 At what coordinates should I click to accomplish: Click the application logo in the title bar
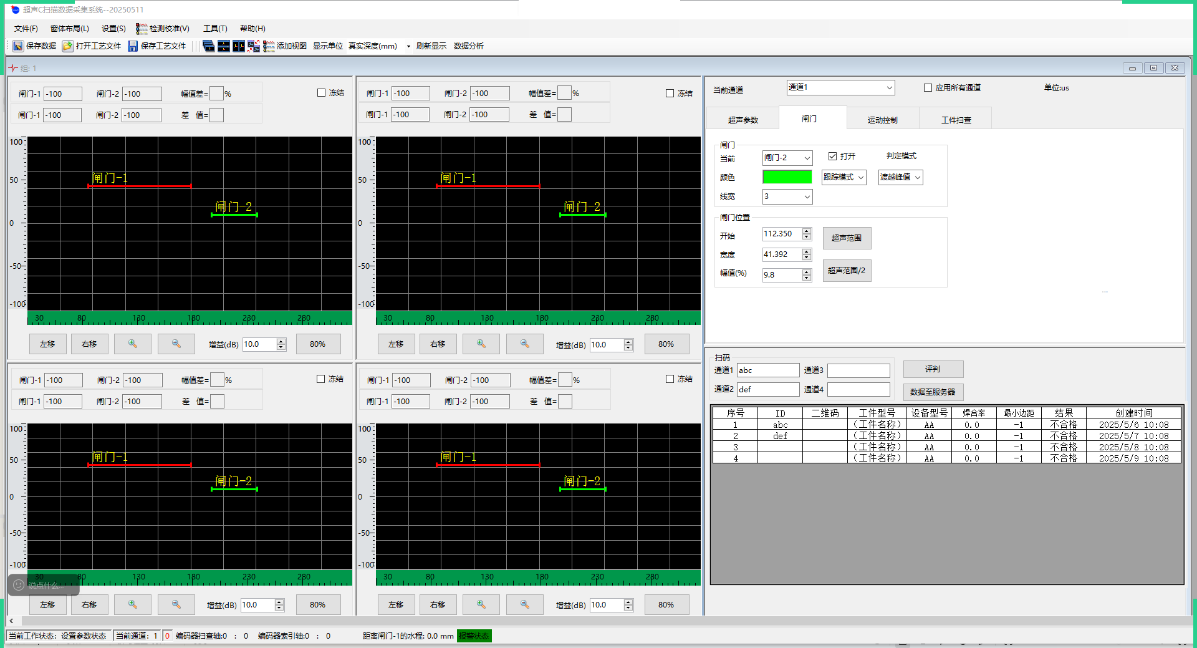point(16,9)
